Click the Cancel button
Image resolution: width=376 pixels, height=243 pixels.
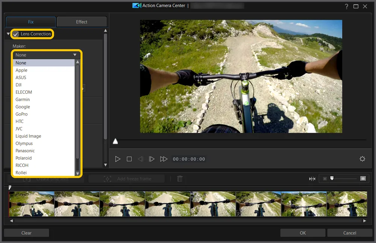coord(350,233)
